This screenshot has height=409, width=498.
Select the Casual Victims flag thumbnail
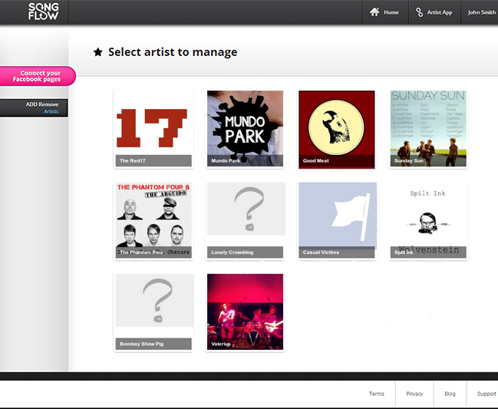coord(337,220)
